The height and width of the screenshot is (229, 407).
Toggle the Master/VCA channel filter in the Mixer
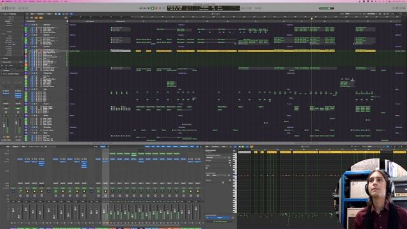click(x=184, y=147)
